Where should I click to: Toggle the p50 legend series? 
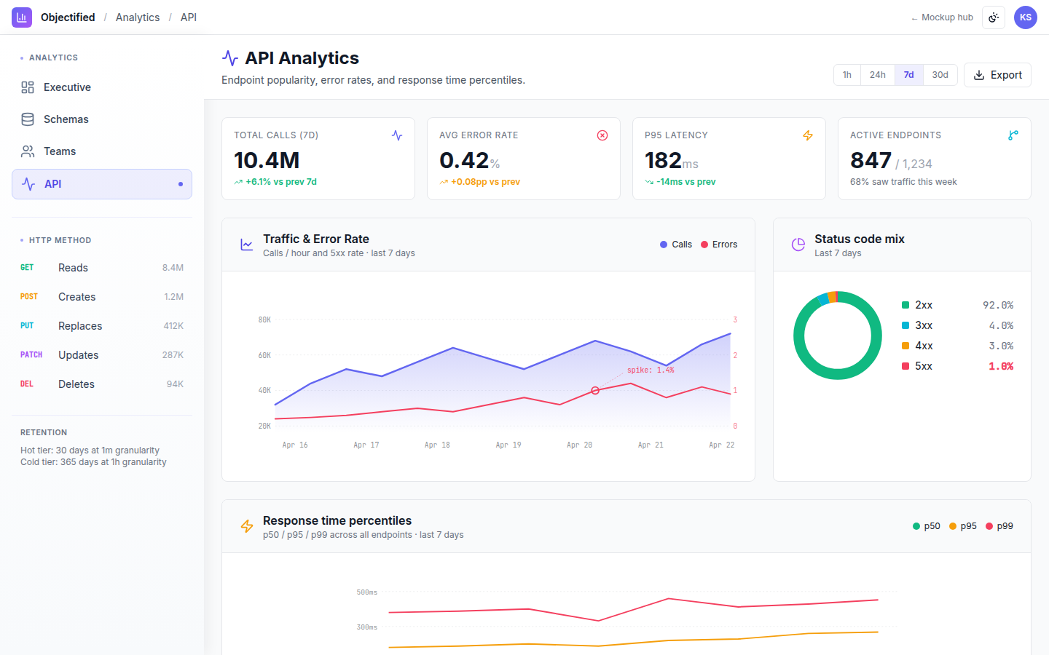pyautogui.click(x=927, y=526)
